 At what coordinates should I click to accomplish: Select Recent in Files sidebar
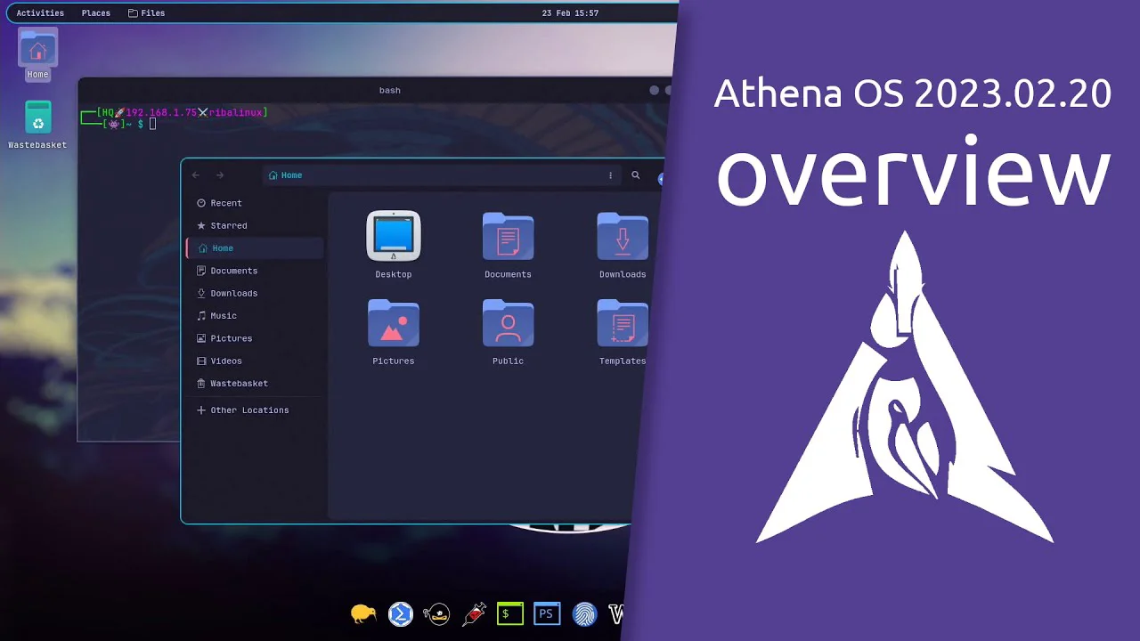(x=255, y=203)
